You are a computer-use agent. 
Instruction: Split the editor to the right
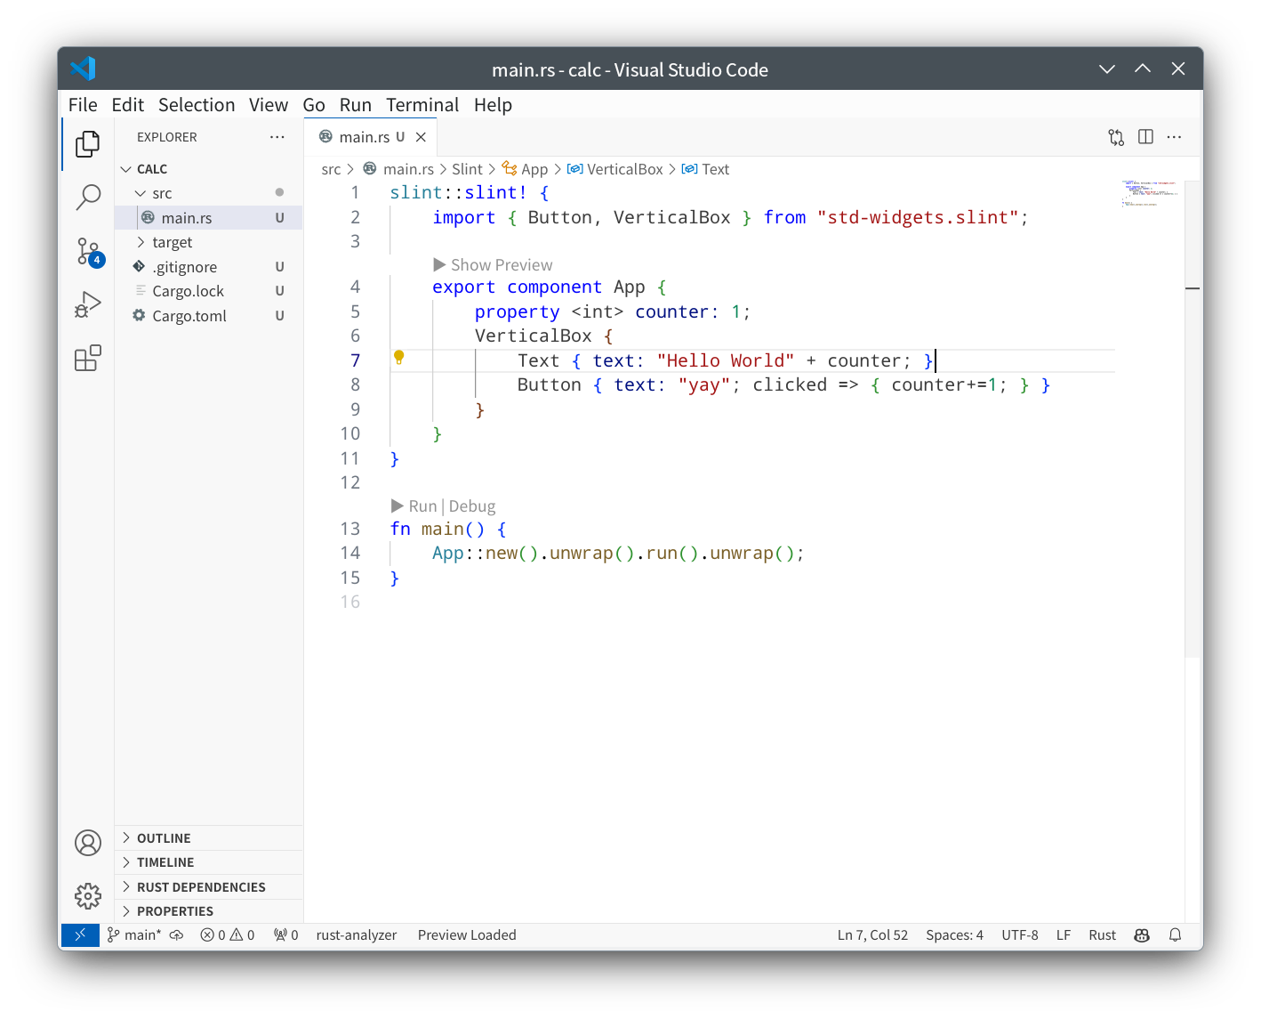tap(1145, 137)
